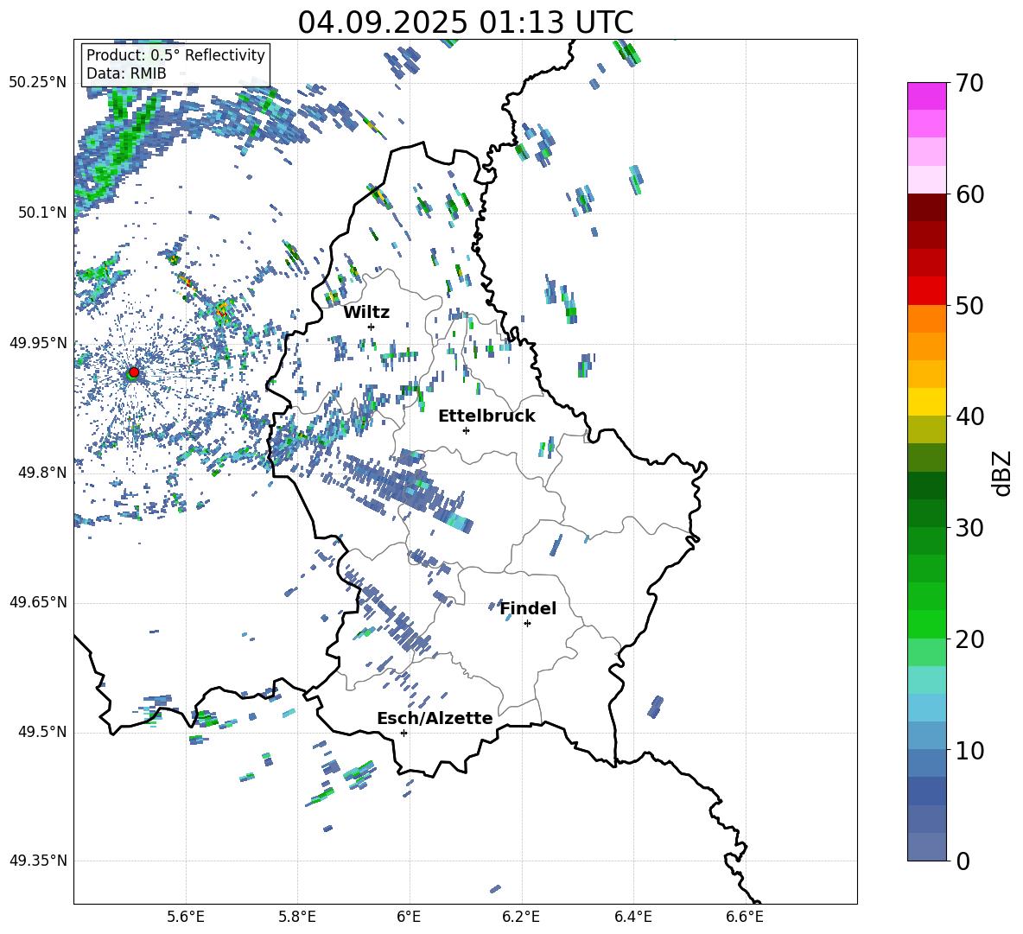
Task: Click the 10 colorbar tick label
Action: 969,750
